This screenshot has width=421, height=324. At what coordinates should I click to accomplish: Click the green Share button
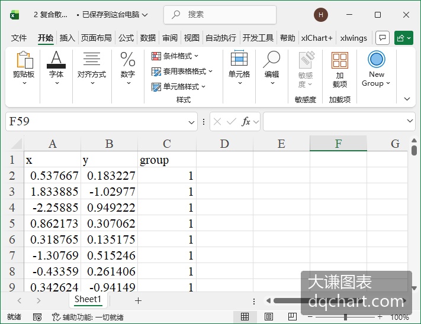(x=404, y=38)
